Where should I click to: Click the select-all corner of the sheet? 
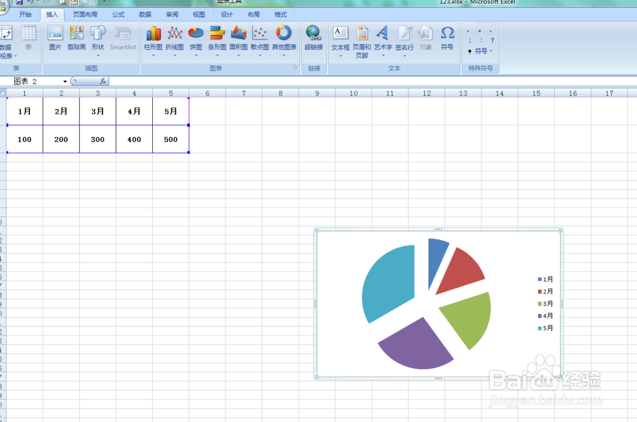tap(3, 94)
